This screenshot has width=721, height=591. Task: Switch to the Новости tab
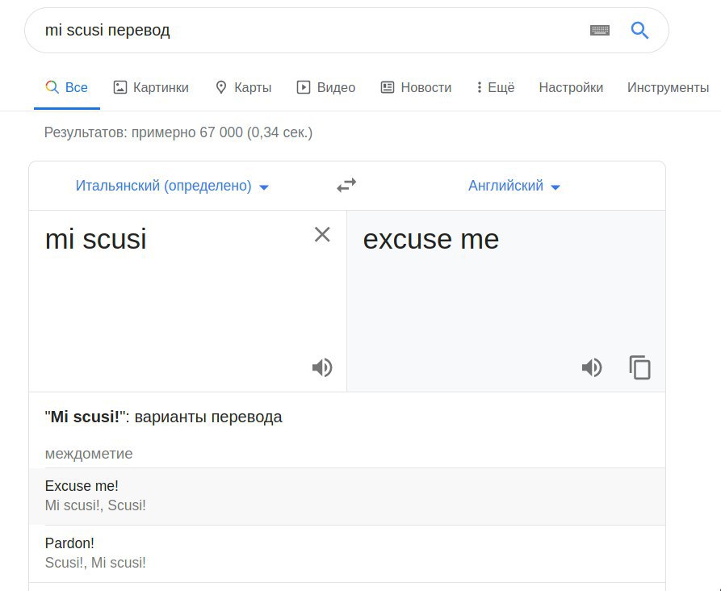[x=416, y=87]
